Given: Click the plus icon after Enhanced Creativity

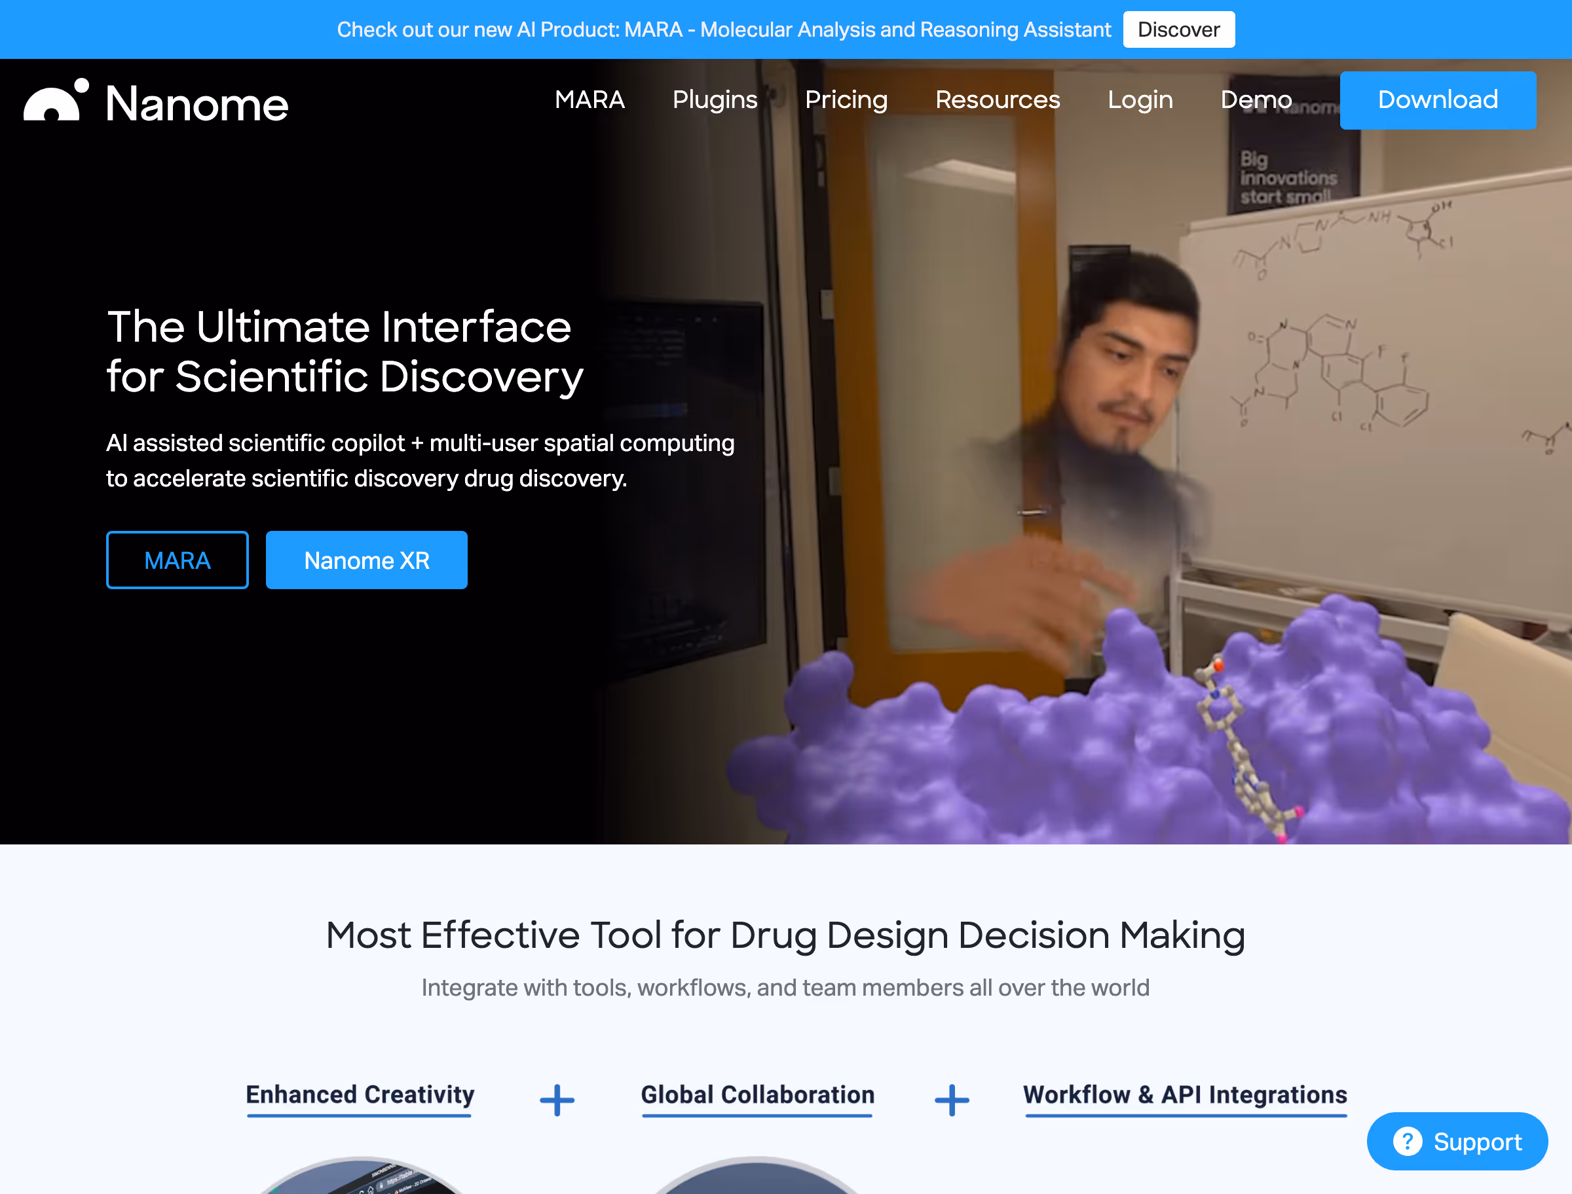Looking at the screenshot, I should 557,1100.
